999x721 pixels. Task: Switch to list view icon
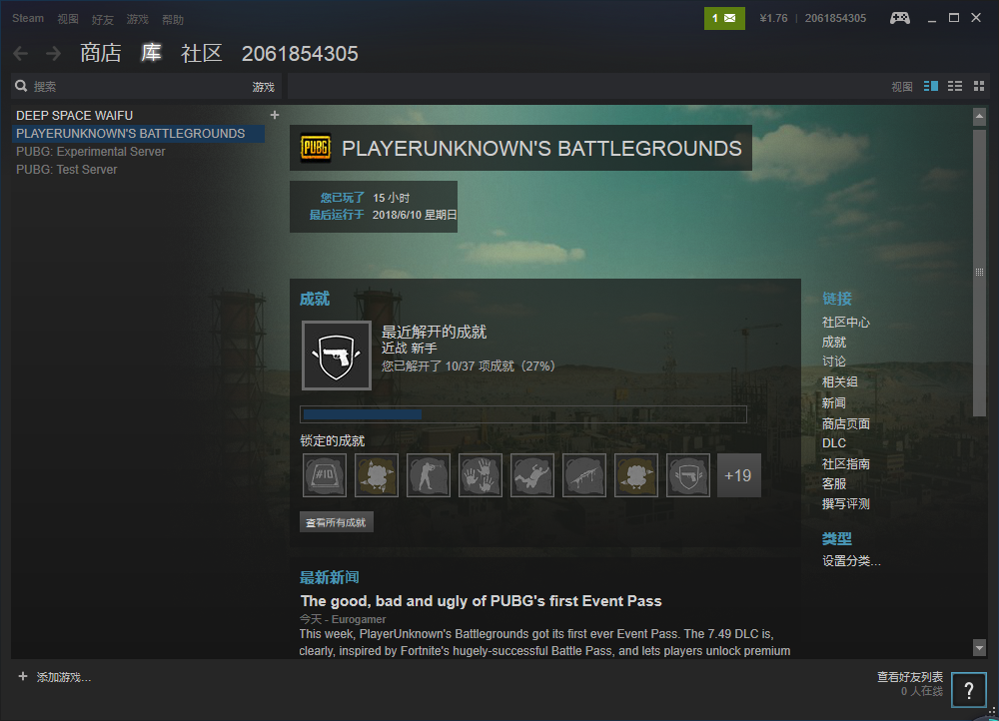coord(955,86)
